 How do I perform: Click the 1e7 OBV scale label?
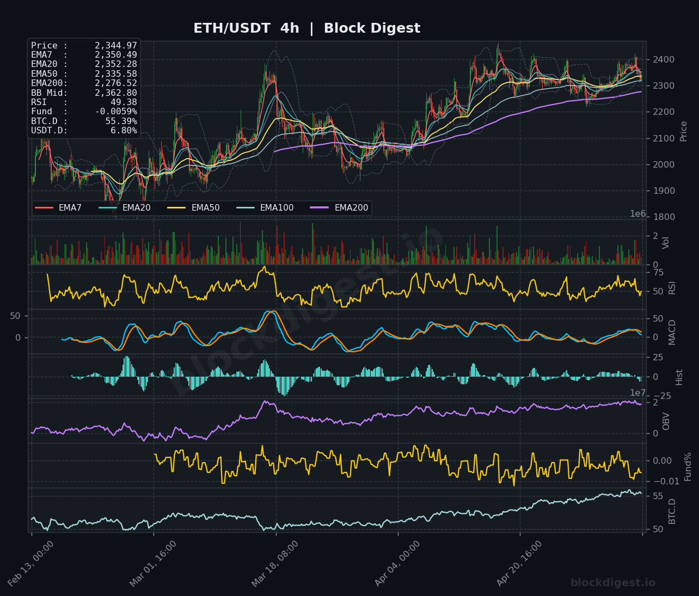638,393
